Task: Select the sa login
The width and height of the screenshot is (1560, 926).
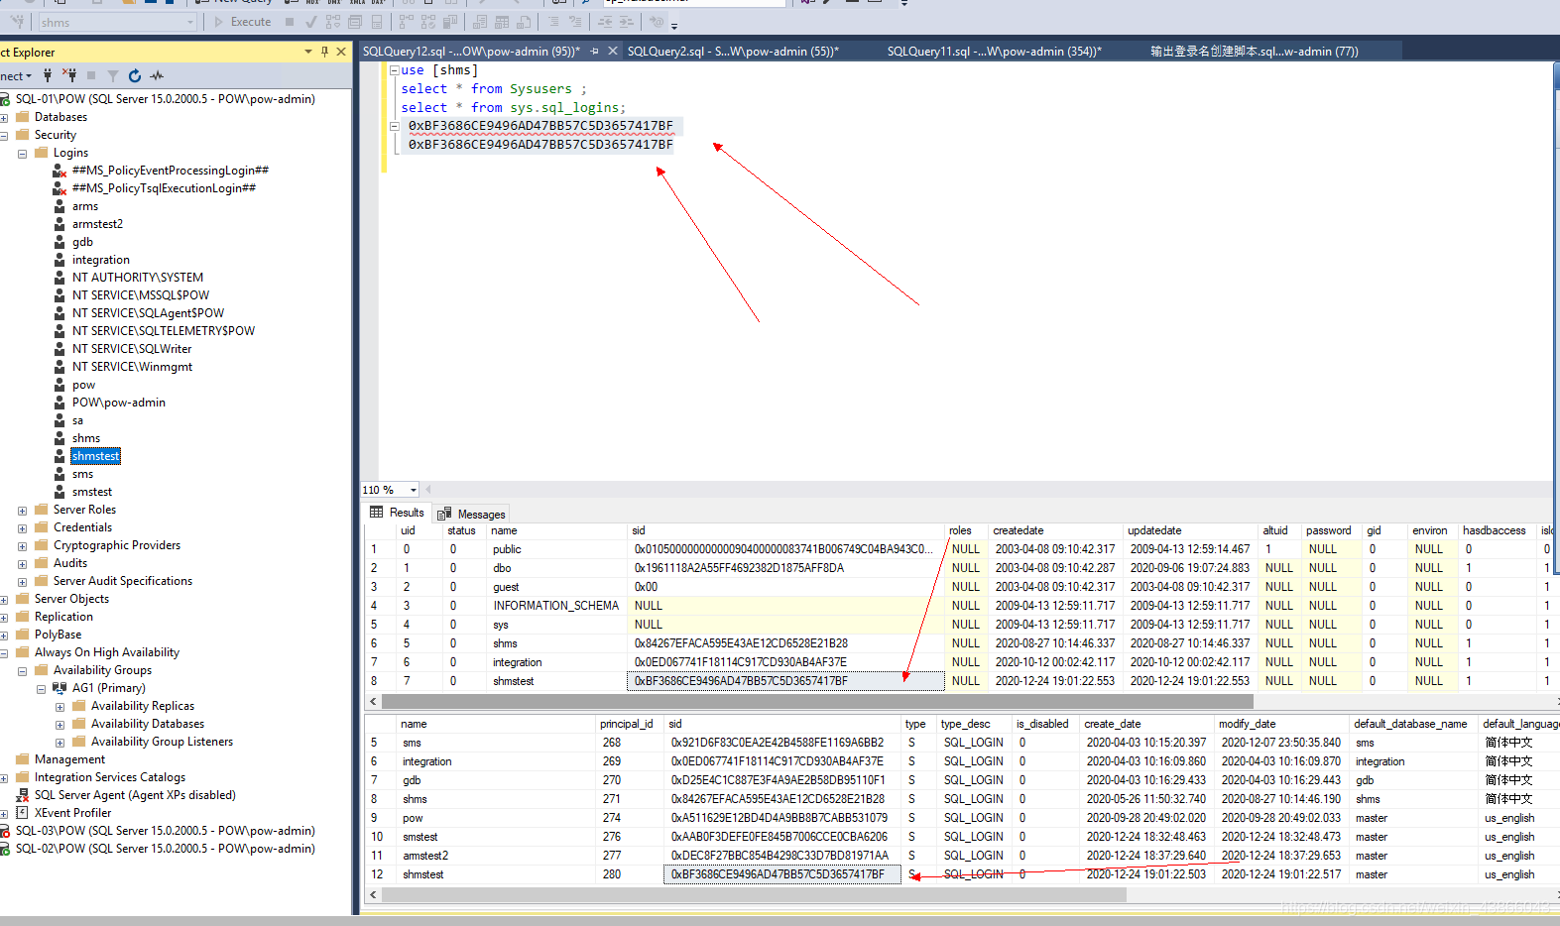Action: click(x=77, y=420)
